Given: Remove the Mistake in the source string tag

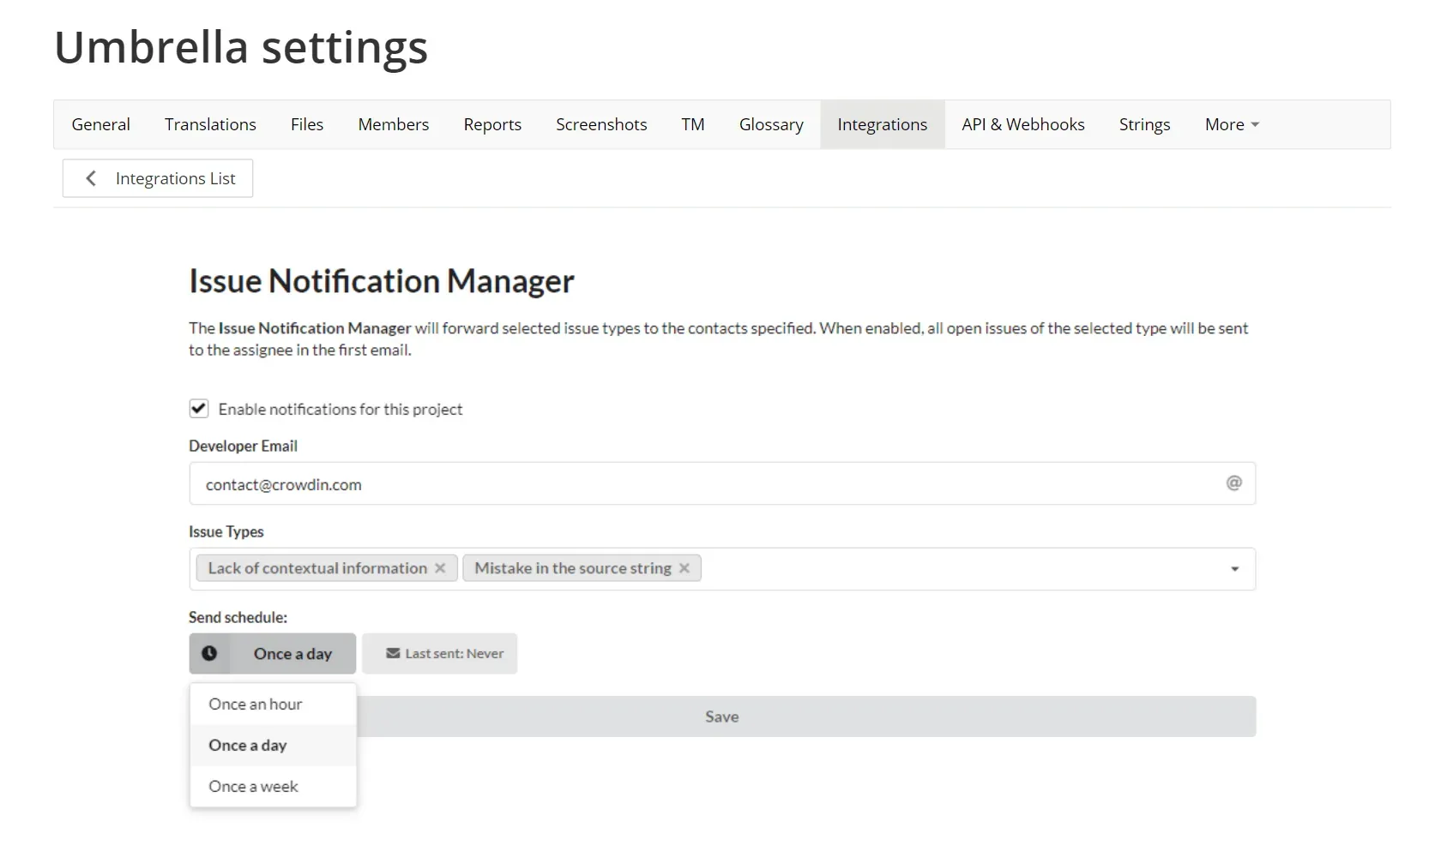Looking at the screenshot, I should (x=684, y=567).
